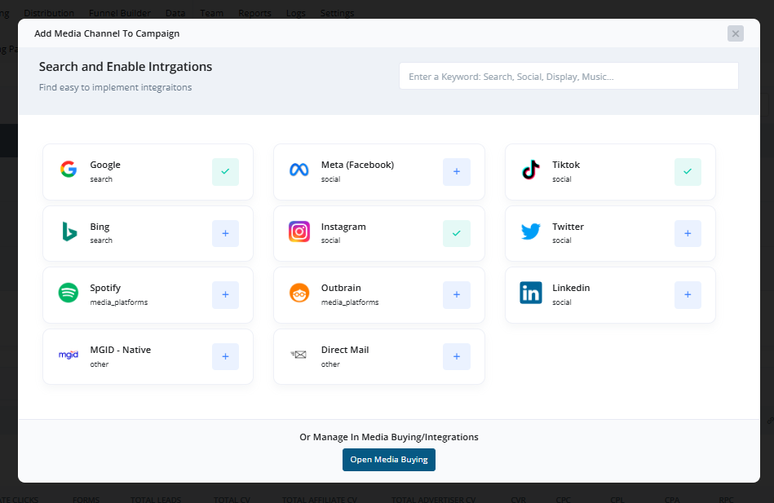Click 'other' label under MGID - Native
The height and width of the screenshot is (503, 774).
pos(100,364)
